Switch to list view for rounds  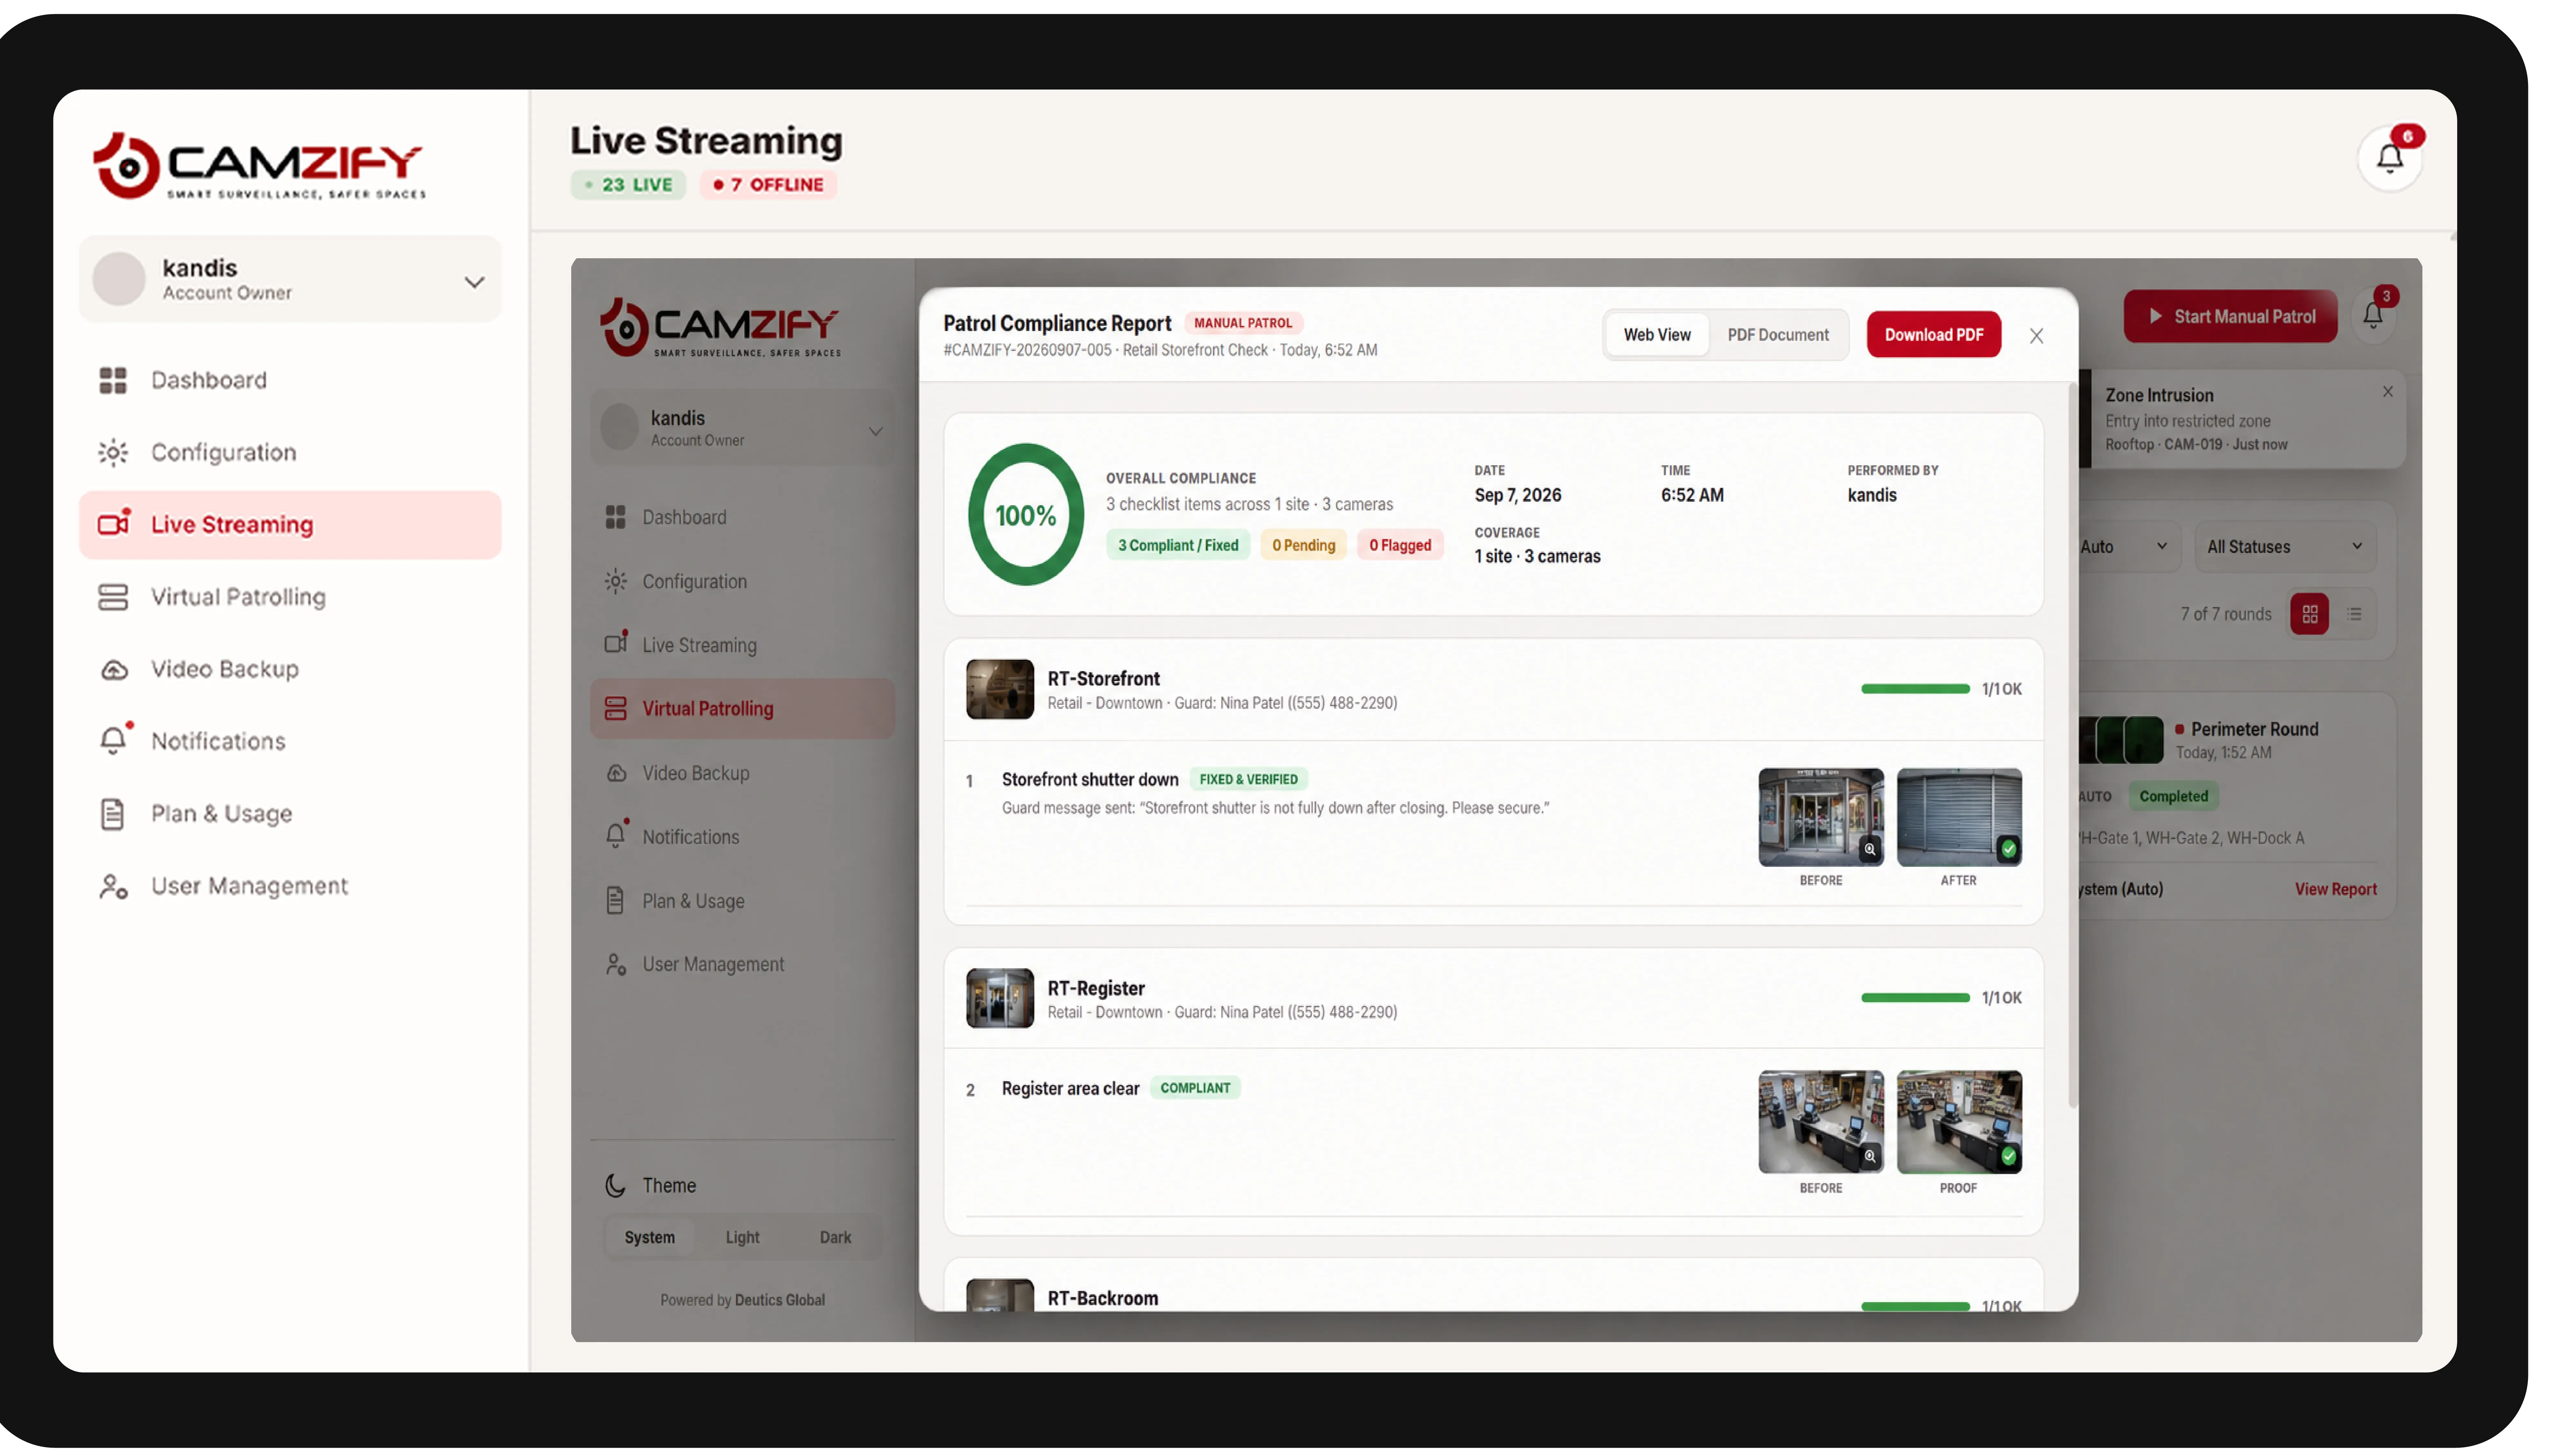[2354, 614]
